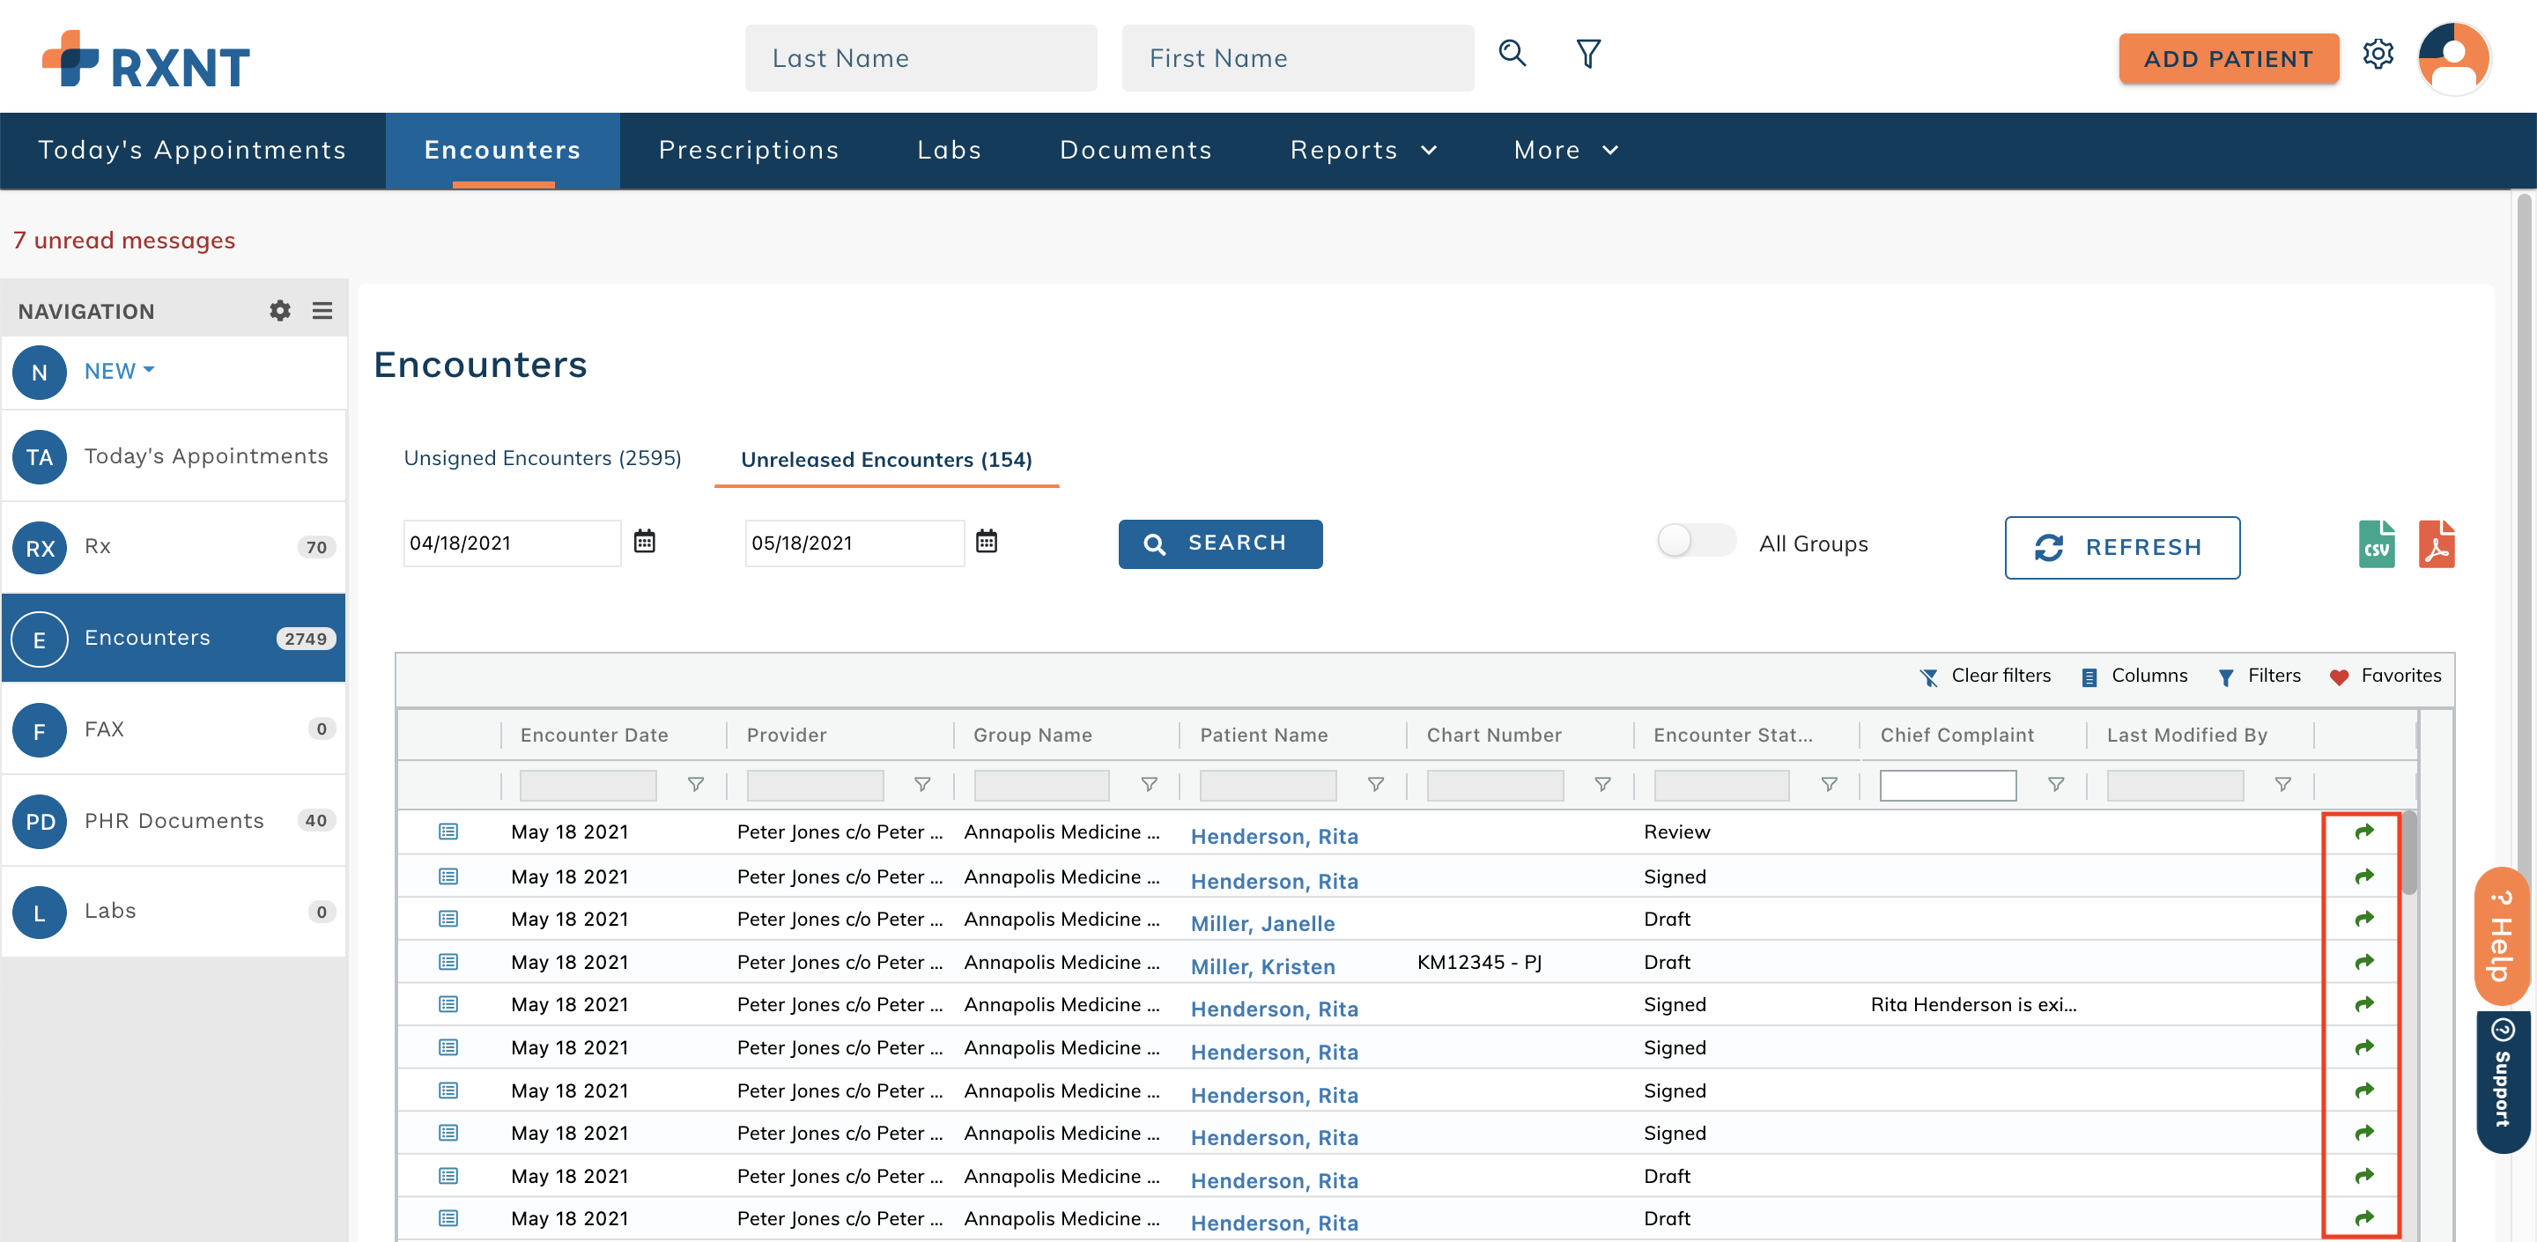The height and width of the screenshot is (1242, 2537).
Task: Open the orange Help side tab
Action: pos(2502,936)
